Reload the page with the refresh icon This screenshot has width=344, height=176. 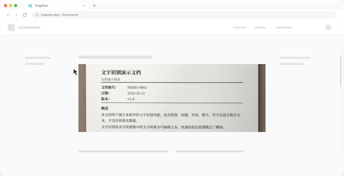(x=25, y=15)
